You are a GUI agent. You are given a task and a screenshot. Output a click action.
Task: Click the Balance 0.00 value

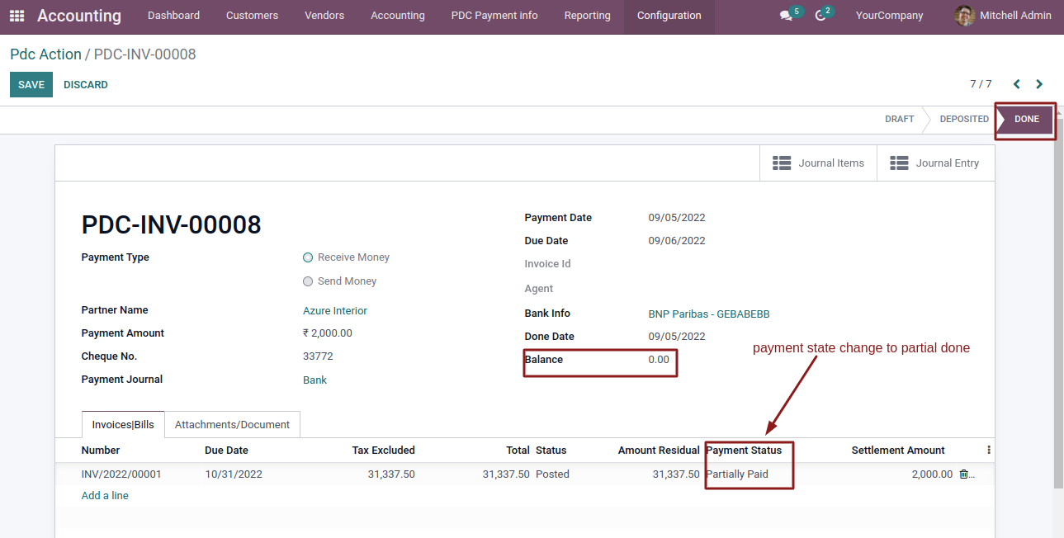coord(659,360)
